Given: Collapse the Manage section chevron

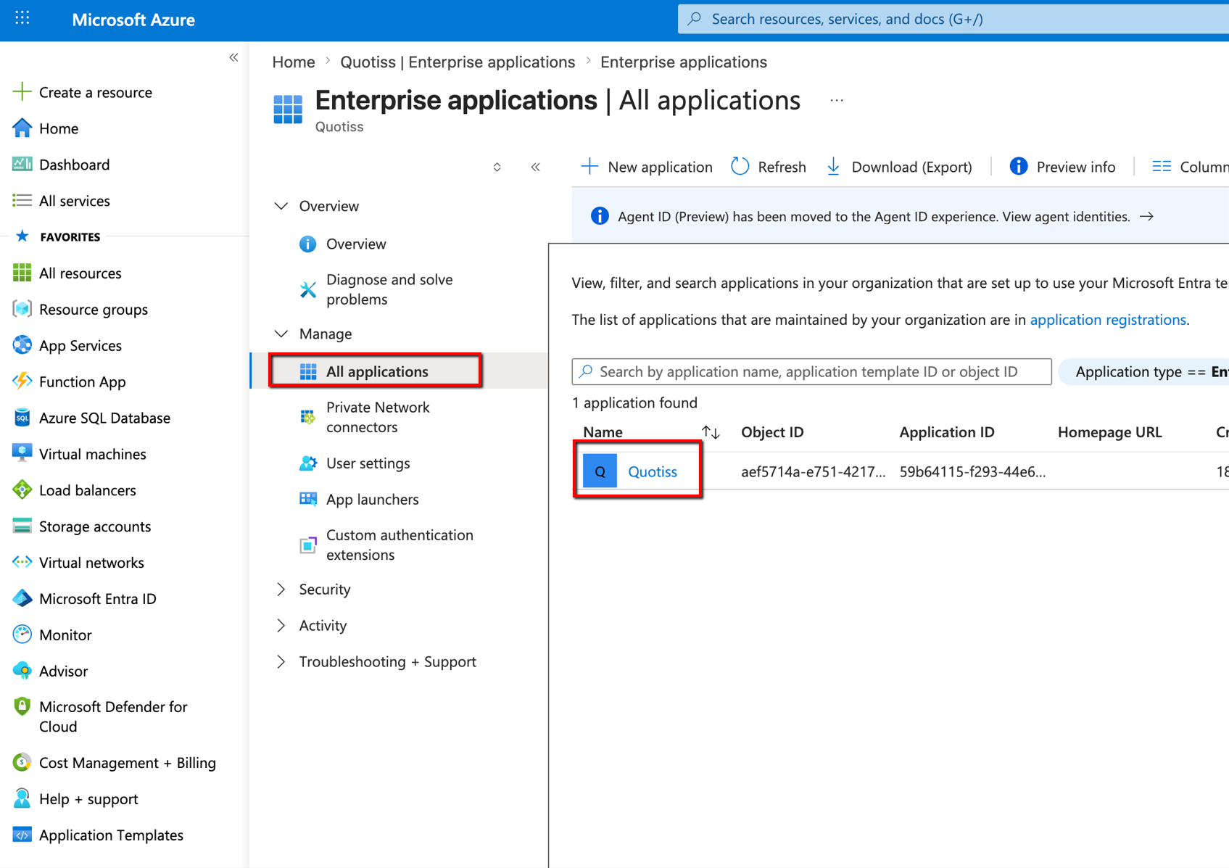Looking at the screenshot, I should pos(281,334).
